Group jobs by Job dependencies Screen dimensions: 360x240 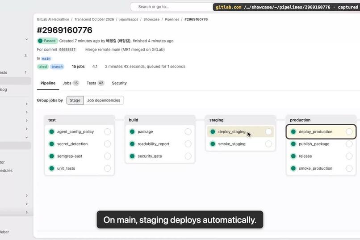click(x=104, y=101)
